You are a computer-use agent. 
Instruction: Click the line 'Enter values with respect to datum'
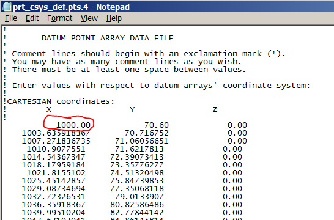161,86
